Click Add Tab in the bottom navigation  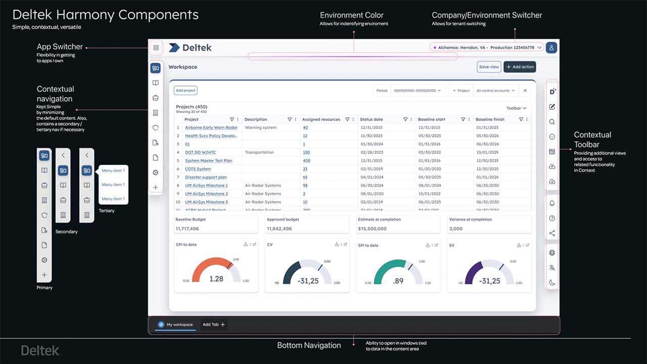pos(213,324)
